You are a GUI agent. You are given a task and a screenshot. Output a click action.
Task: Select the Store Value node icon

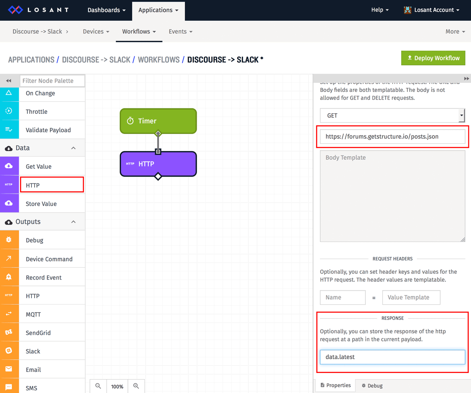pos(9,203)
